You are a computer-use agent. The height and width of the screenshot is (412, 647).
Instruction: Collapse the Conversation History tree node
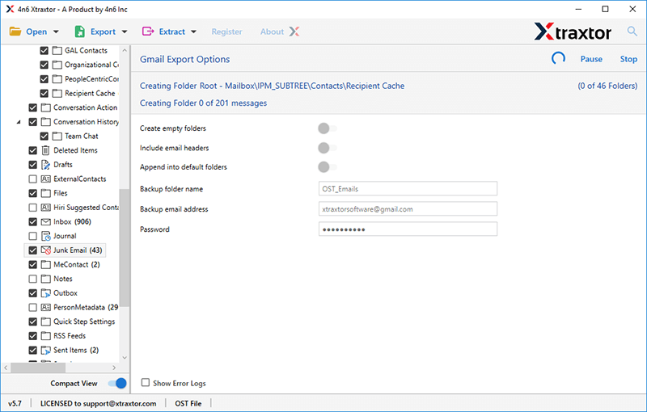click(19, 122)
